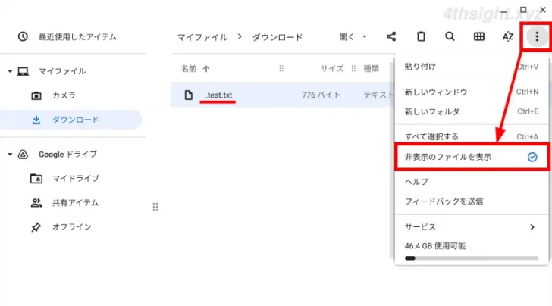
Task: Click the 776 バイト size cell
Action: point(321,95)
